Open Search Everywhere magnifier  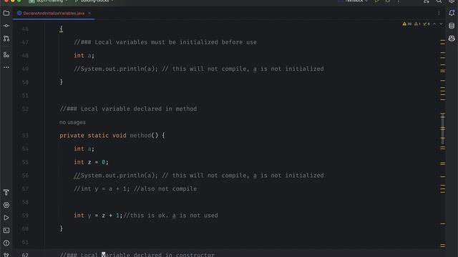coord(439,1)
